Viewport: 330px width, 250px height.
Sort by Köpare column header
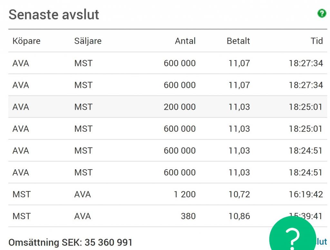(26, 41)
